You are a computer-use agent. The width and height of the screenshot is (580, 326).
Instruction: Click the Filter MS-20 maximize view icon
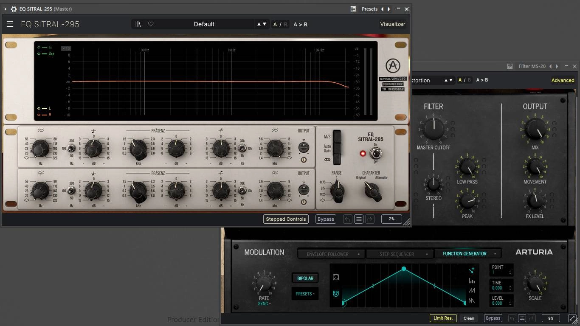pyautogui.click(x=572, y=318)
